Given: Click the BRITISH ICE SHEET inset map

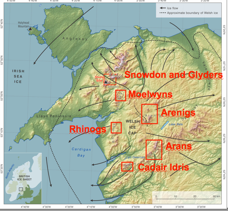Looking at the screenshot, I should point(23,178).
